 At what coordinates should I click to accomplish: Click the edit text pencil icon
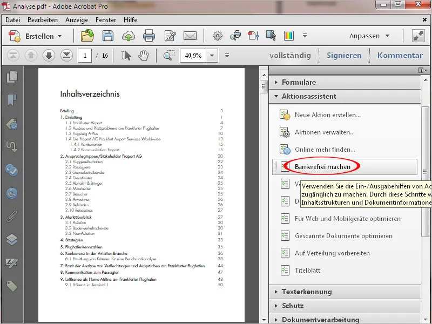pos(170,36)
